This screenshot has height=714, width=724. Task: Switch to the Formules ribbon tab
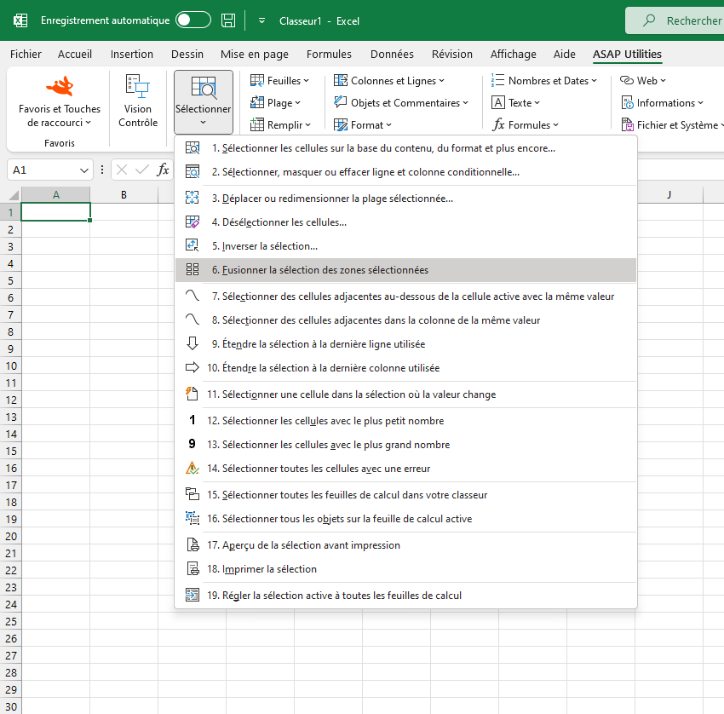329,54
